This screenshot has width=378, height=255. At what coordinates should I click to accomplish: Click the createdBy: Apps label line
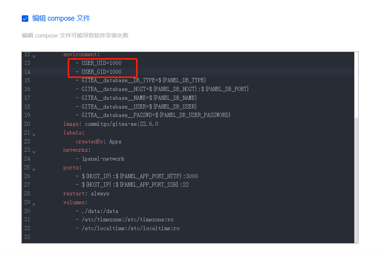[99, 141]
